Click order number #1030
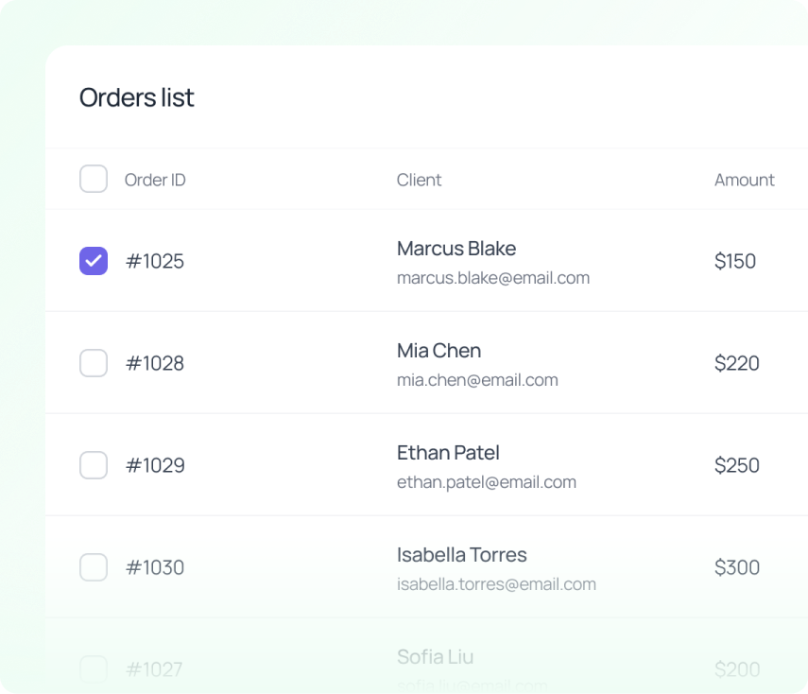 [x=155, y=567]
